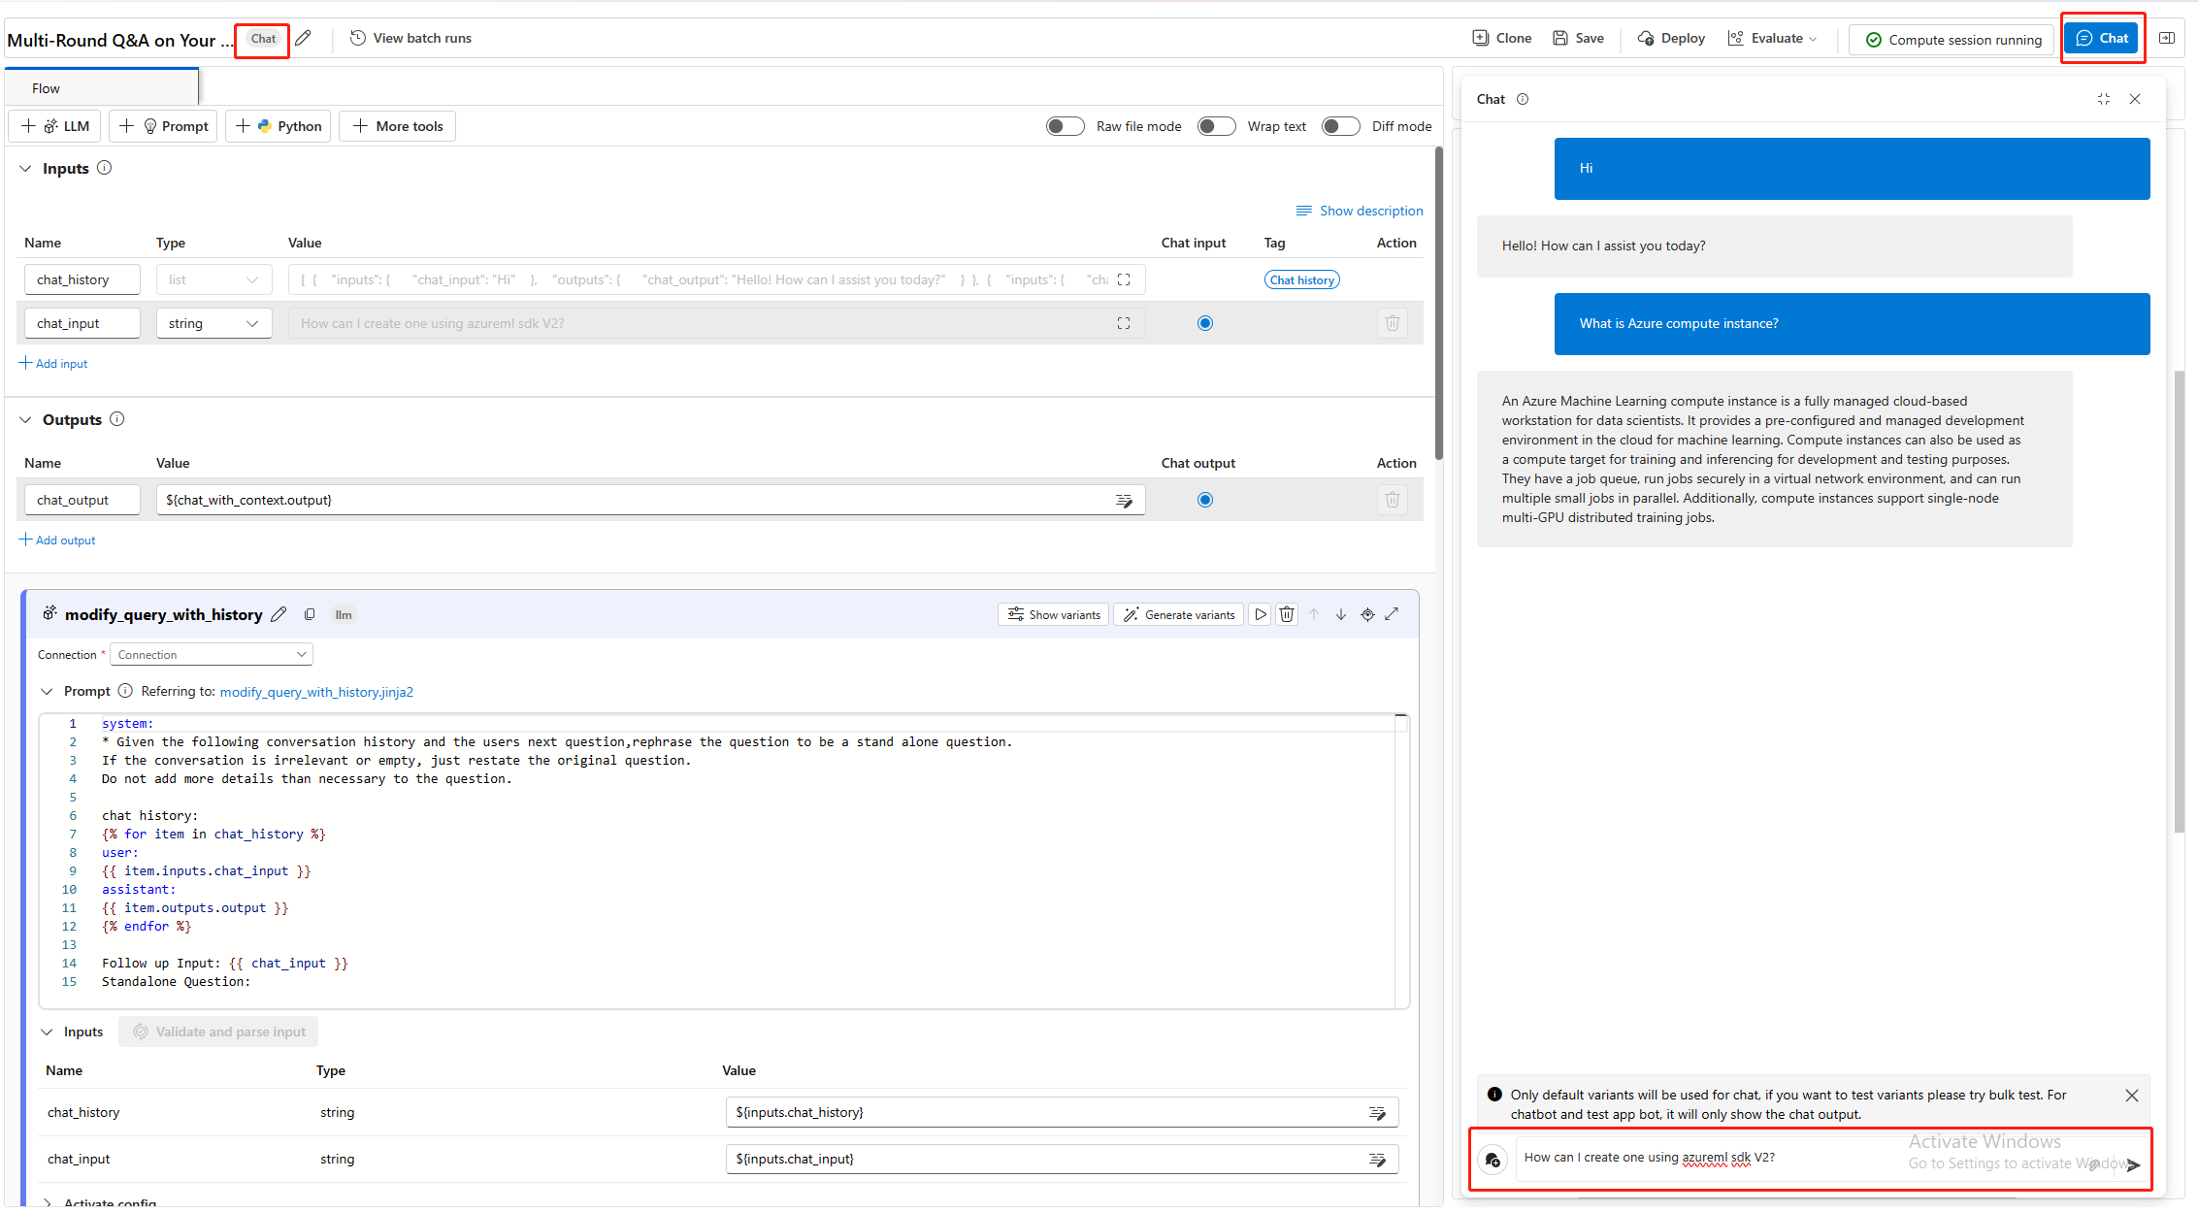Switch to the Flow tab
Image resolution: width=2198 pixels, height=1212 pixels.
46,88
